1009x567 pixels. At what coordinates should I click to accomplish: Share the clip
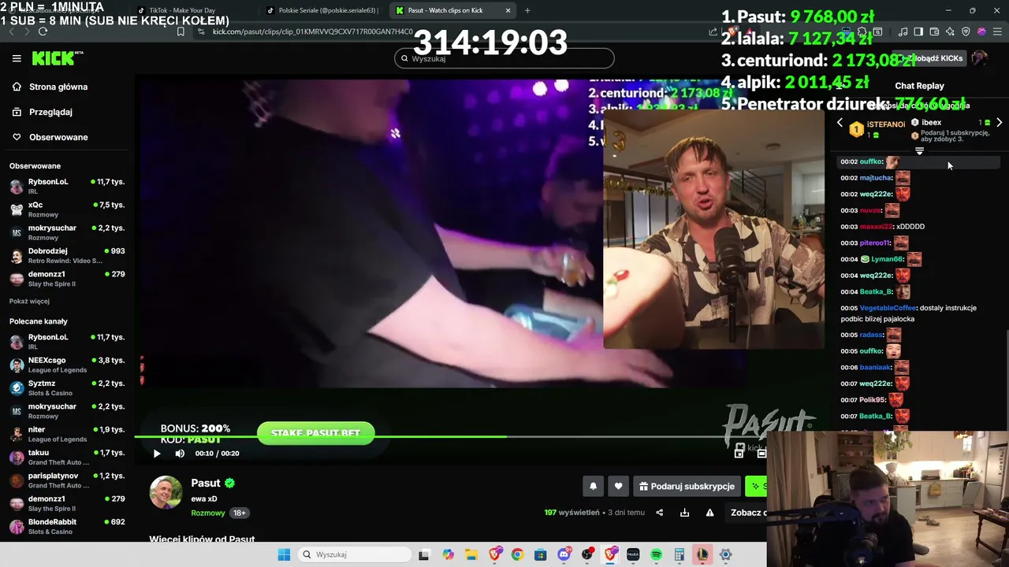pos(660,513)
